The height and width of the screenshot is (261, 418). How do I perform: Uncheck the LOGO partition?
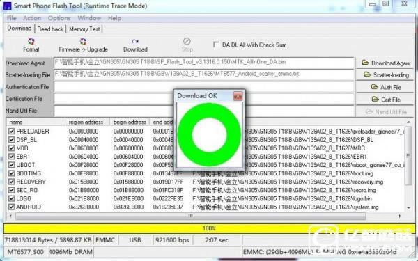click(11, 198)
